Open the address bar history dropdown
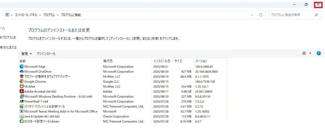 tap(252, 15)
